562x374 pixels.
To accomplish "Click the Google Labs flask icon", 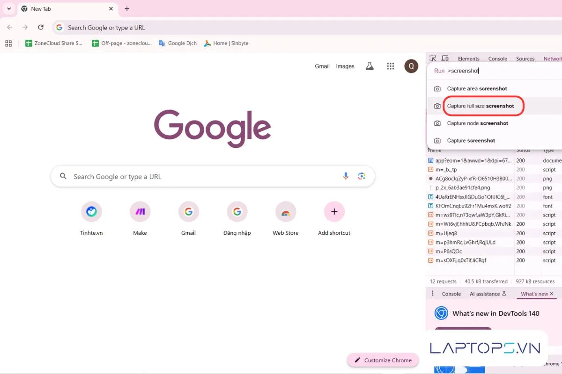I will point(370,66).
